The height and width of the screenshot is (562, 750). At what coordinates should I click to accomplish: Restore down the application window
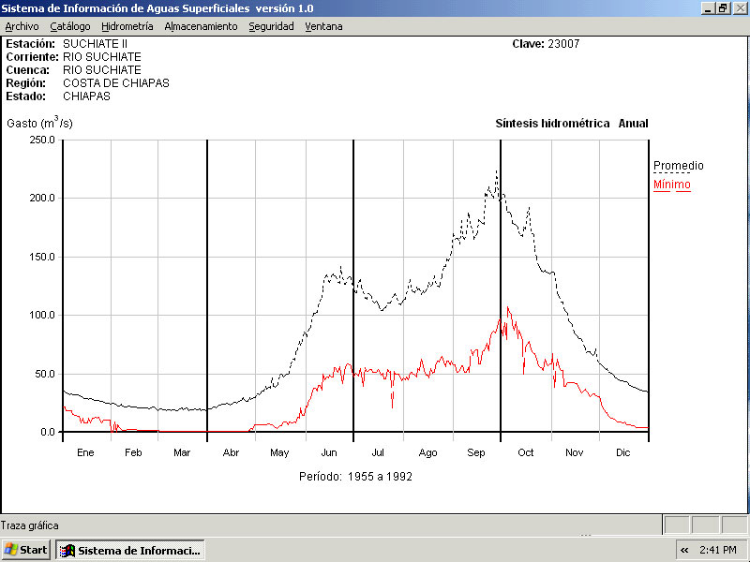723,7
